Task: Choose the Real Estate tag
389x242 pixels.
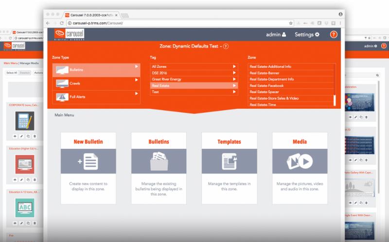Action: pos(194,86)
